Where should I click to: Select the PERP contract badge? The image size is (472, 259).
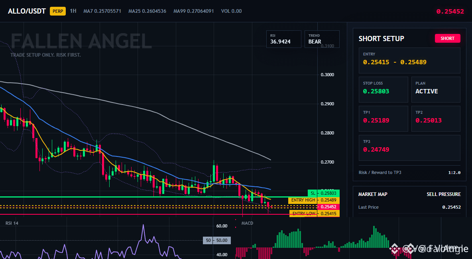[58, 11]
